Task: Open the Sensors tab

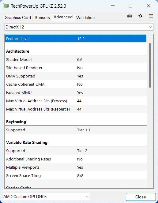Action: (42, 17)
